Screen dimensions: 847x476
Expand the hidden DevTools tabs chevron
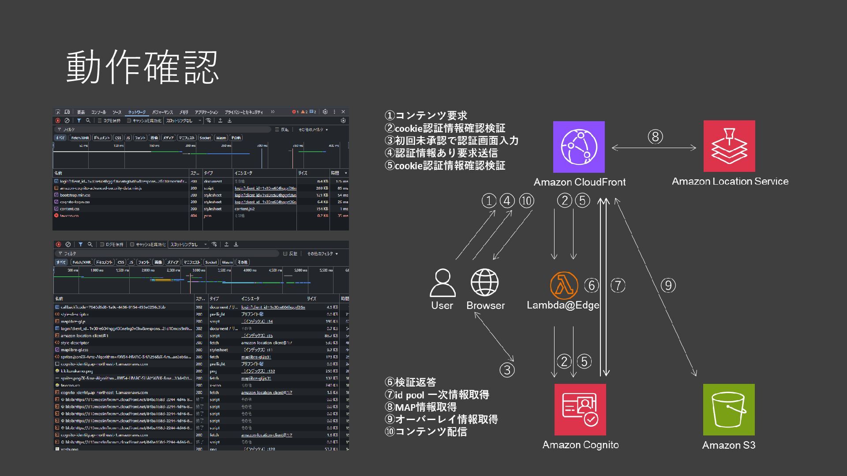coord(273,112)
